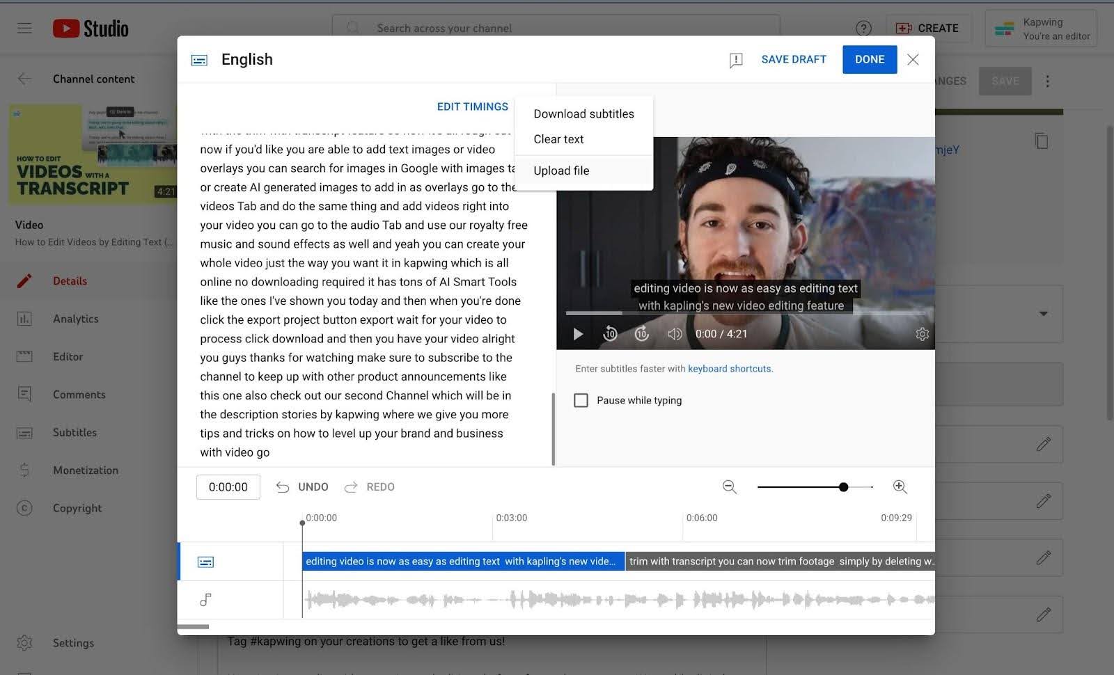Viewport: 1114px width, 675px height.
Task: Rewind the video 10 seconds
Action: 610,334
